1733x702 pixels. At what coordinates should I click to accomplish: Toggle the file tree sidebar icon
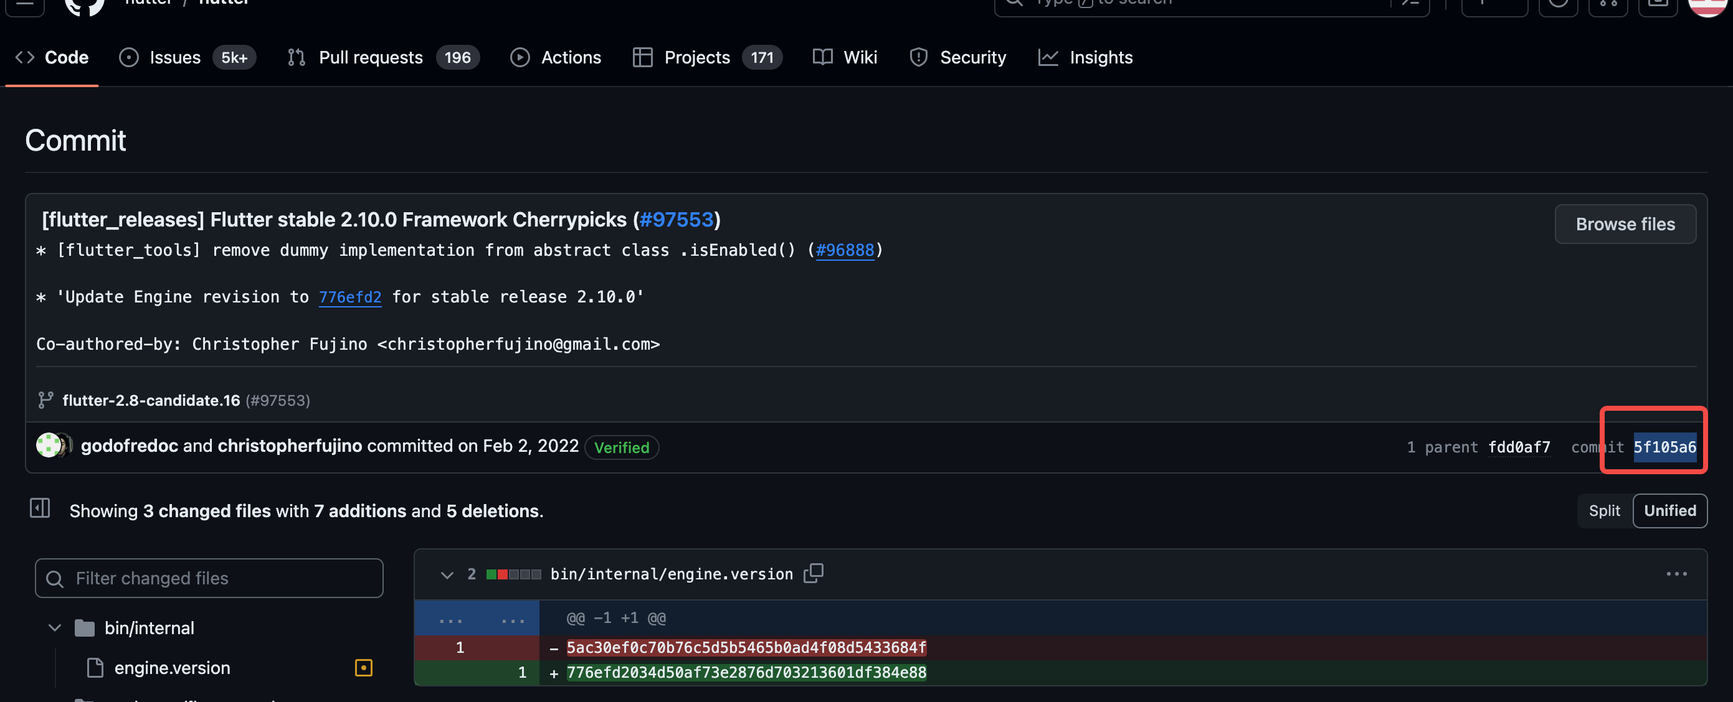pyautogui.click(x=40, y=508)
